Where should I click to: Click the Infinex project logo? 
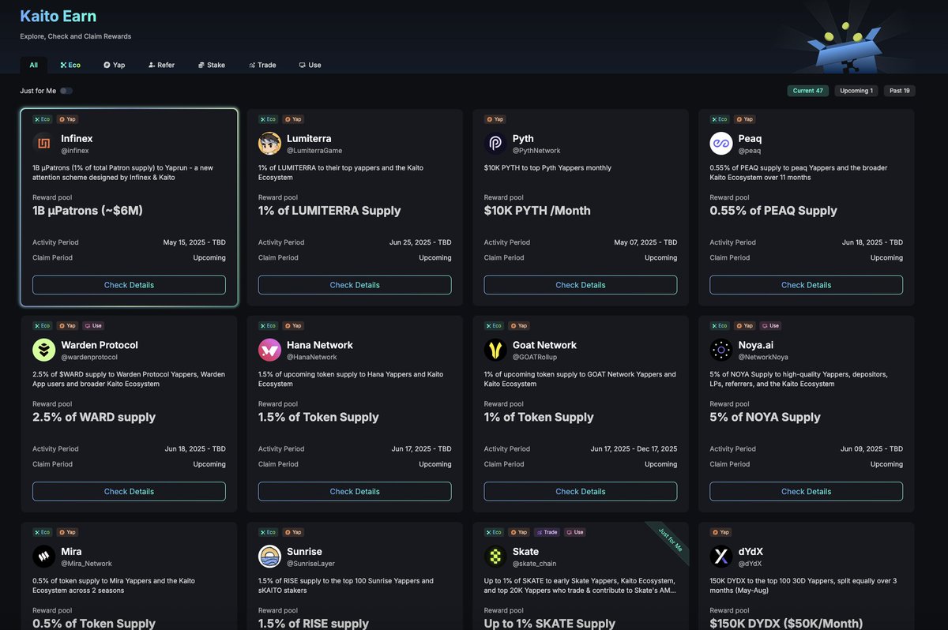[x=43, y=144]
